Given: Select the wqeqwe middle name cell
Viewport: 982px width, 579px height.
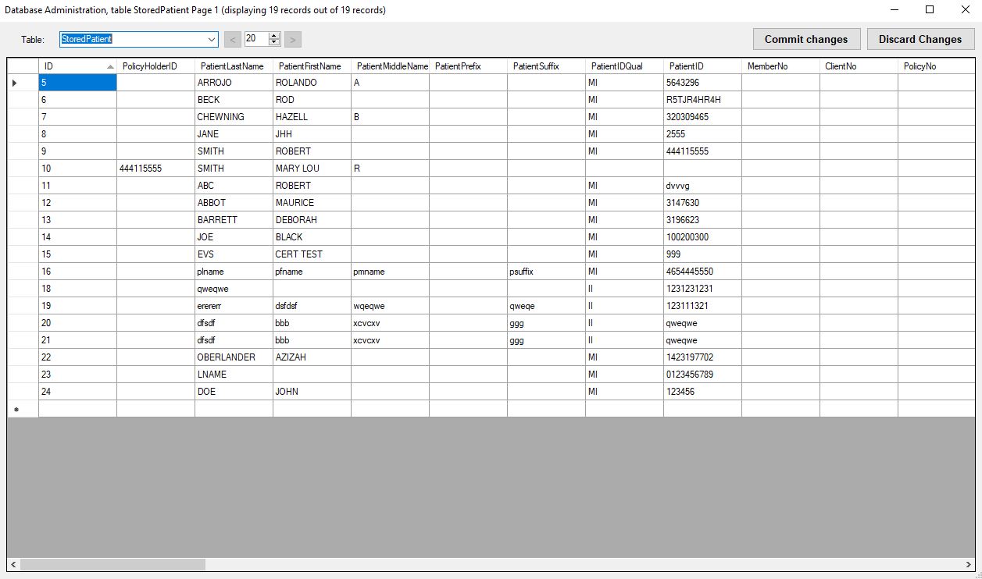Looking at the screenshot, I should click(390, 306).
